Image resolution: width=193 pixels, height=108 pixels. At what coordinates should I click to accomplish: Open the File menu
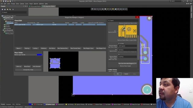(2, 4)
